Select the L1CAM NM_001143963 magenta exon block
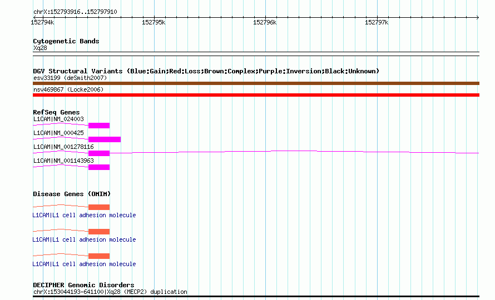495x300 pixels. pos(99,167)
